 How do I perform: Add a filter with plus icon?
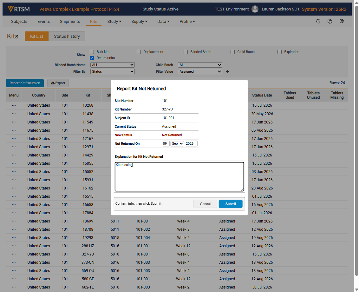[228, 71]
